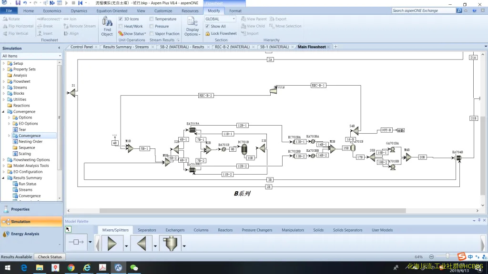Open Chrome from the Windows taskbar

[71, 267]
